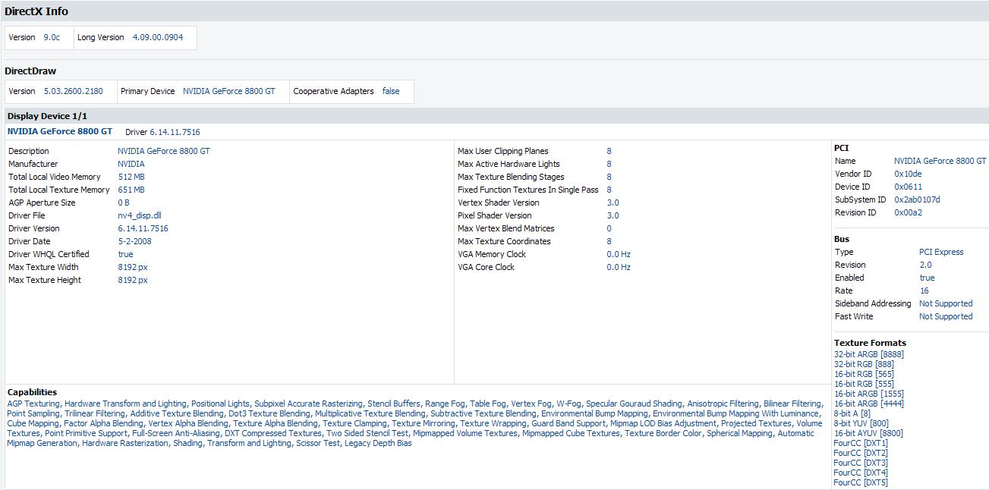Click Primary Device value NVIDIA GeForce 8800 GT

point(229,91)
